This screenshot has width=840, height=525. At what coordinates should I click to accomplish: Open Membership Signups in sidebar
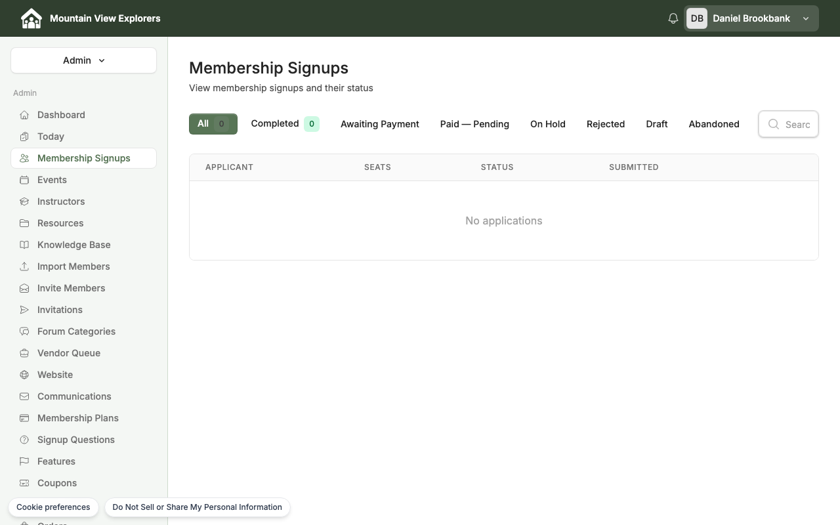pos(83,158)
